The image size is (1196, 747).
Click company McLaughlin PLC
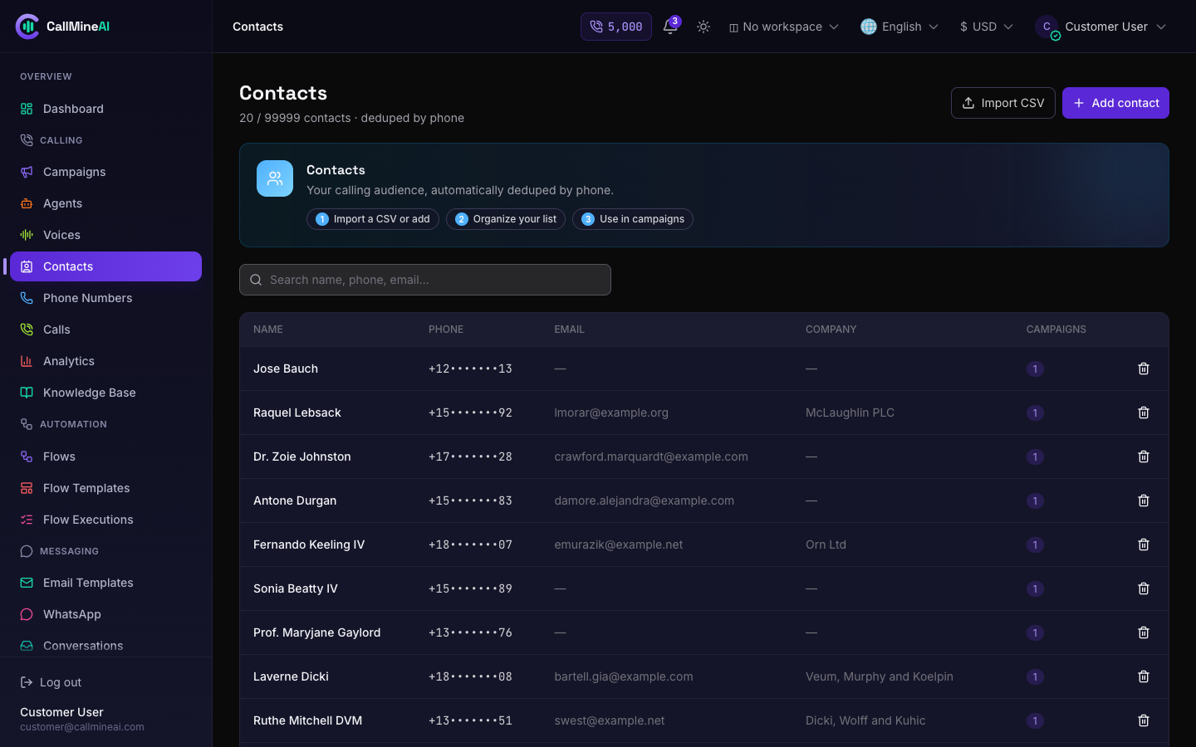pyautogui.click(x=850, y=413)
